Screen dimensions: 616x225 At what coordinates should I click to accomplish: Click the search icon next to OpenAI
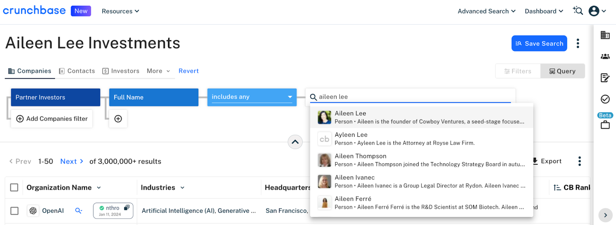[x=79, y=211]
